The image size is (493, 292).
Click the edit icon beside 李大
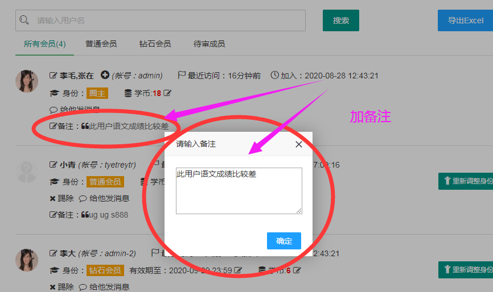(x=54, y=253)
